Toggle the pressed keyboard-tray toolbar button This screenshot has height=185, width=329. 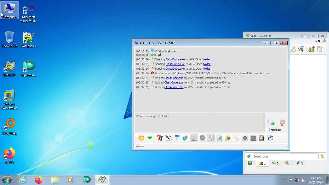coord(194,138)
